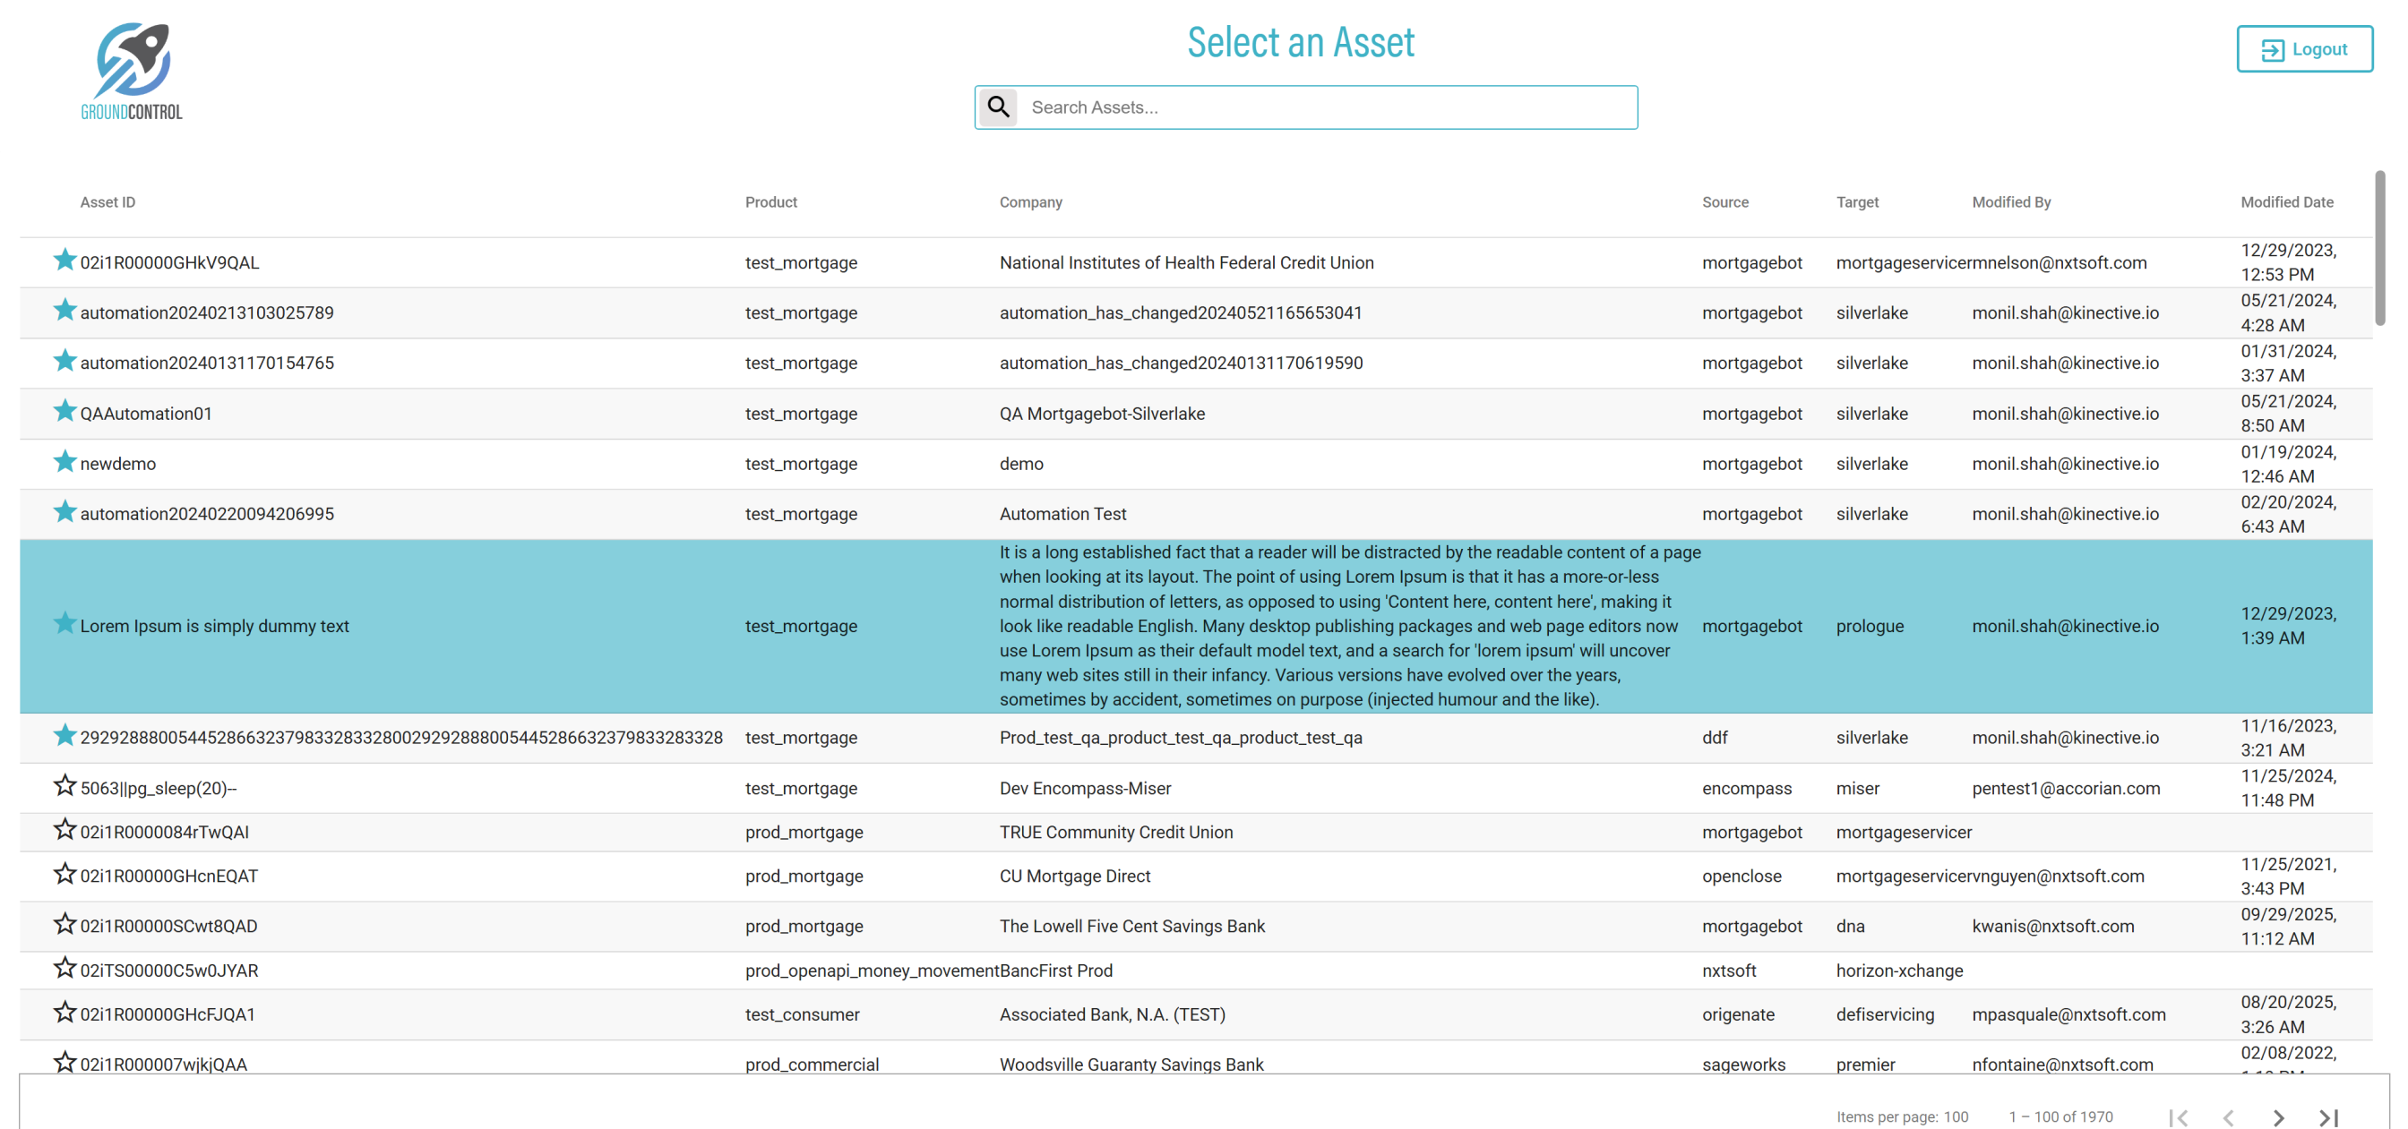The height and width of the screenshot is (1129, 2408).
Task: Unfavorite the QAAutomation01 asset star
Action: click(64, 411)
